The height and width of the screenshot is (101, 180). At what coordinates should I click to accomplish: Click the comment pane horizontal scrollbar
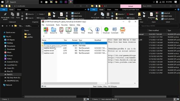pyautogui.click(x=115, y=83)
